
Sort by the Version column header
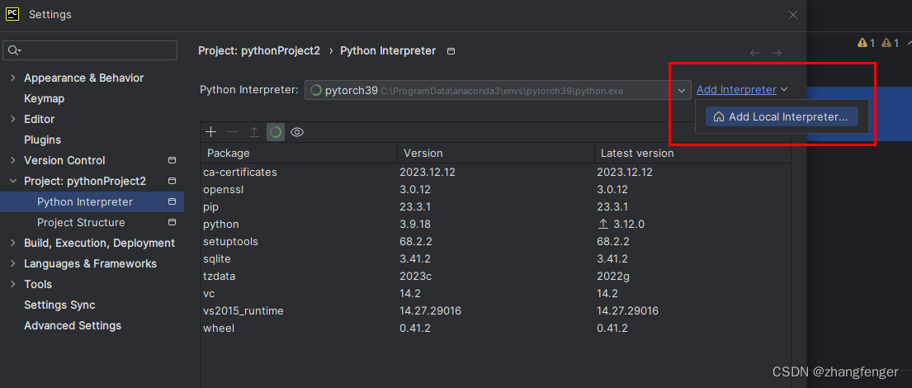click(495, 153)
